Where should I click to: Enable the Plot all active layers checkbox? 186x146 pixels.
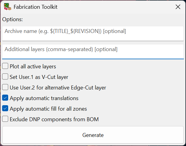(x=5, y=67)
